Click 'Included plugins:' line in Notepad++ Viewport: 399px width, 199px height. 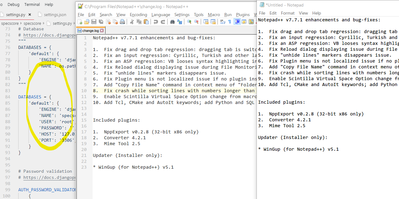click(x=116, y=120)
